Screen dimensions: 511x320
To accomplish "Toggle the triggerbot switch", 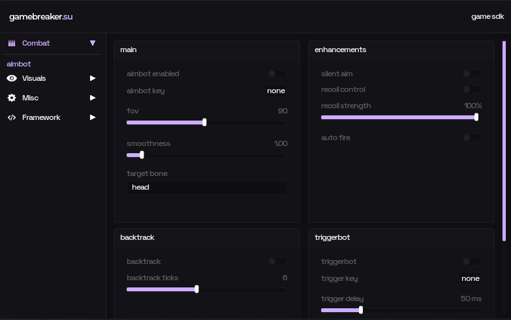I will pyautogui.click(x=472, y=261).
